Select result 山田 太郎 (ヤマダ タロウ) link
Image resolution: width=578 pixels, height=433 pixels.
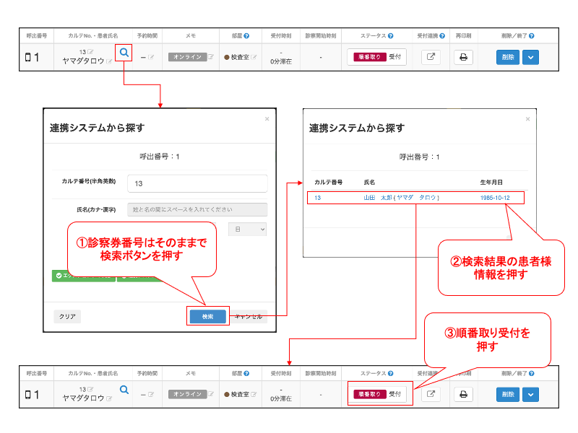pos(402,198)
